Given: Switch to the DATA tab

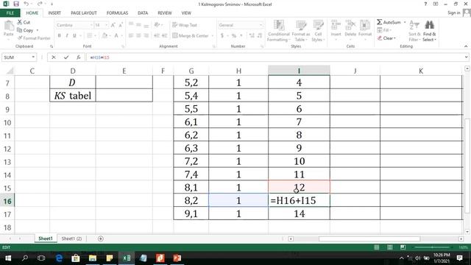Looking at the screenshot, I should tap(143, 13).
